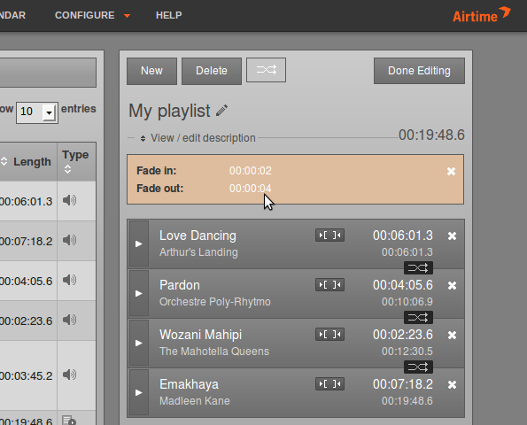Edit the Fade out value 00:00:04
This screenshot has width=527, height=425.
(250, 189)
